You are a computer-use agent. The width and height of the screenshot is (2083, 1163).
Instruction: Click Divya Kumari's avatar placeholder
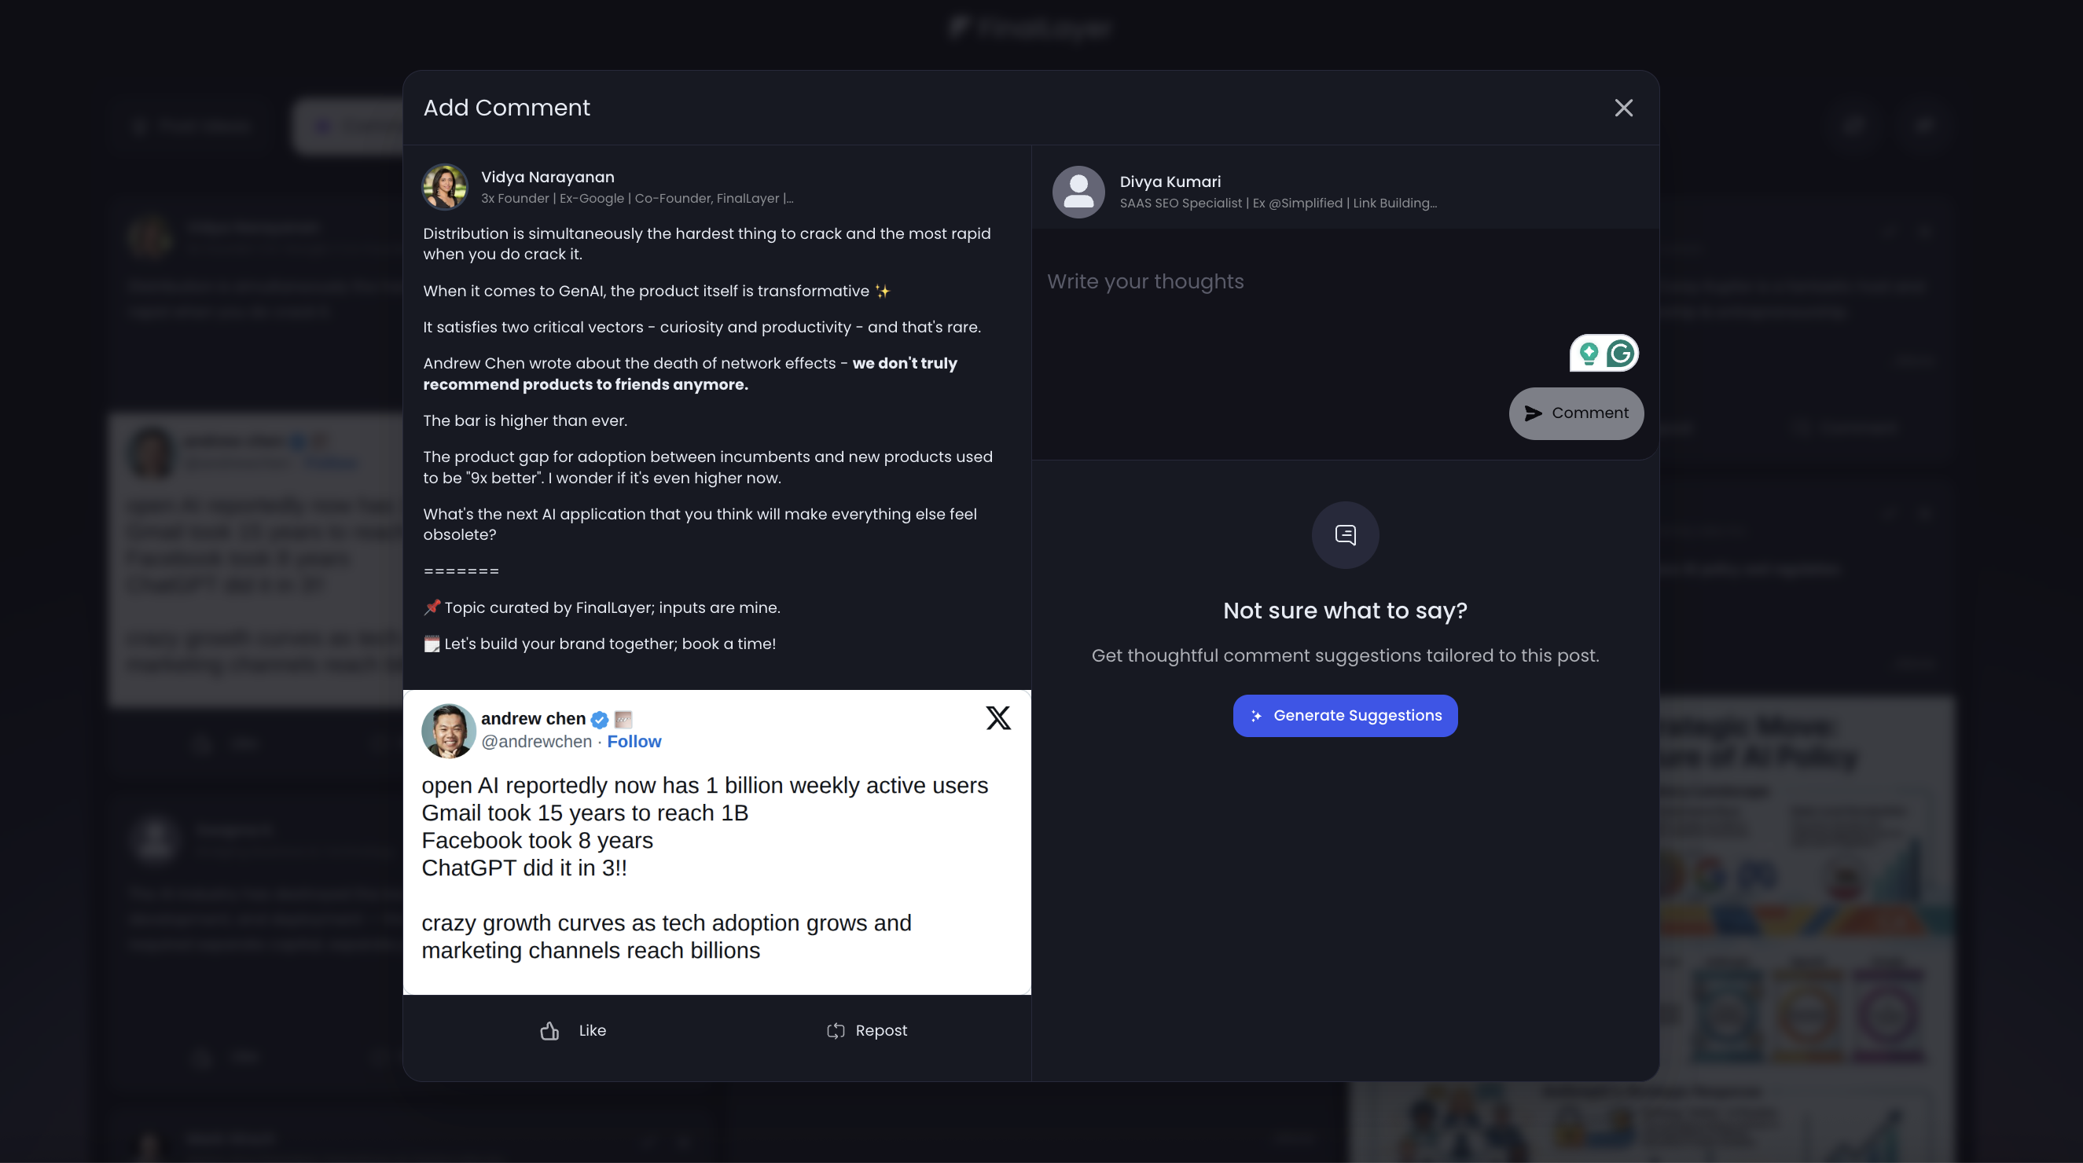point(1078,193)
